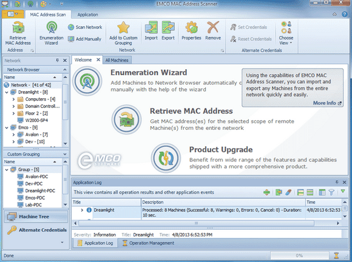Click Alternate Credentials navigation button
Image resolution: width=352 pixels, height=262 pixels.
pos(36,230)
